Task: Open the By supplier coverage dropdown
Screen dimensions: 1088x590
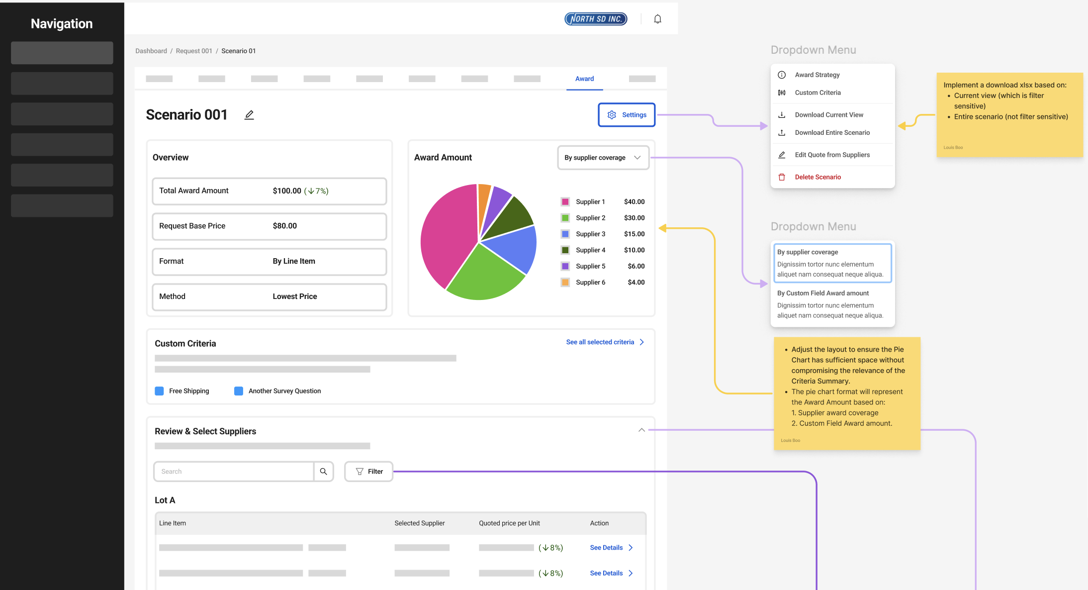Action: click(603, 158)
